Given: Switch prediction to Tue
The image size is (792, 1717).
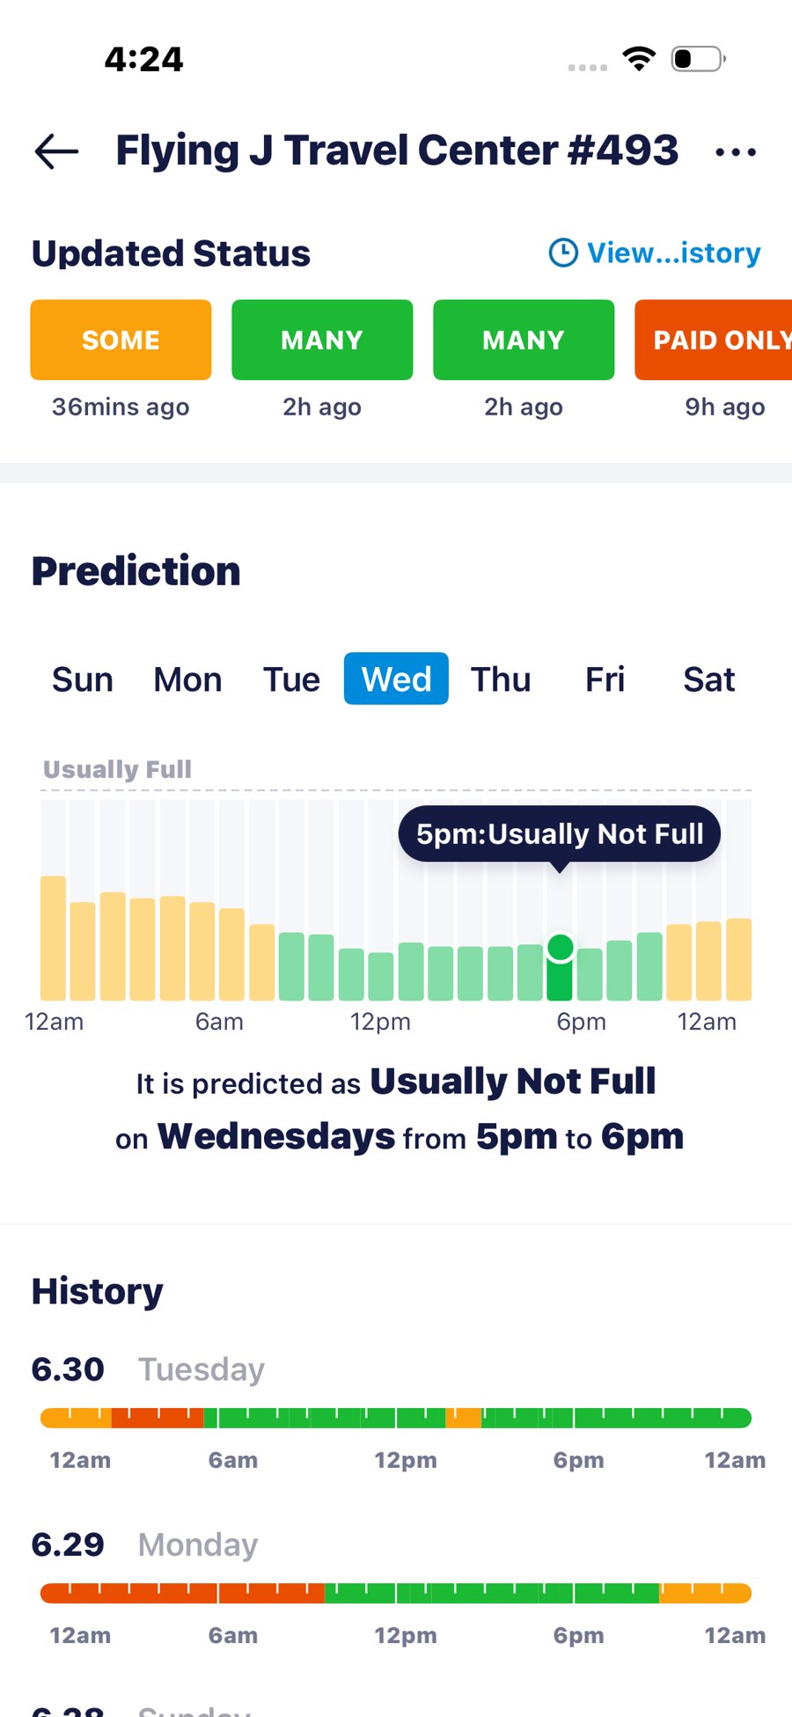Looking at the screenshot, I should point(291,679).
